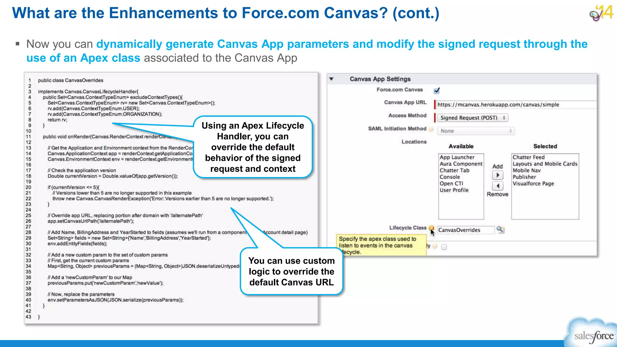Image resolution: width=617 pixels, height=347 pixels.
Task: Click the Lifecycle Class input field
Action: (x=465, y=230)
